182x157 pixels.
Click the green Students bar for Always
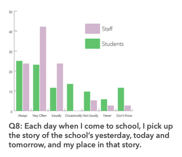tap(19, 86)
